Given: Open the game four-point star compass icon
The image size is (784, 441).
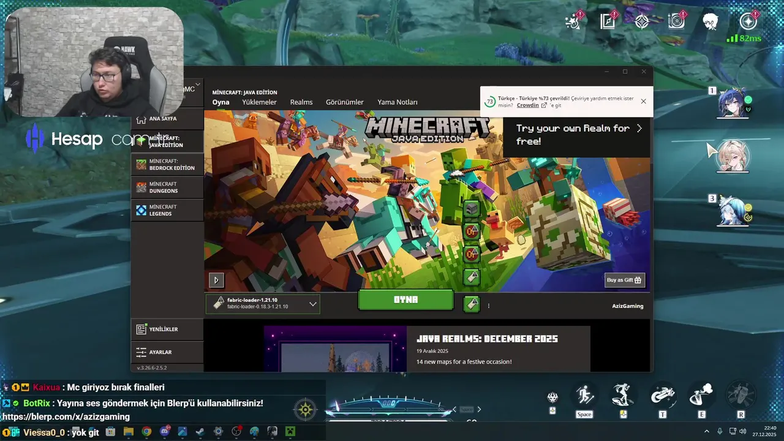Looking at the screenshot, I should tap(642, 21).
